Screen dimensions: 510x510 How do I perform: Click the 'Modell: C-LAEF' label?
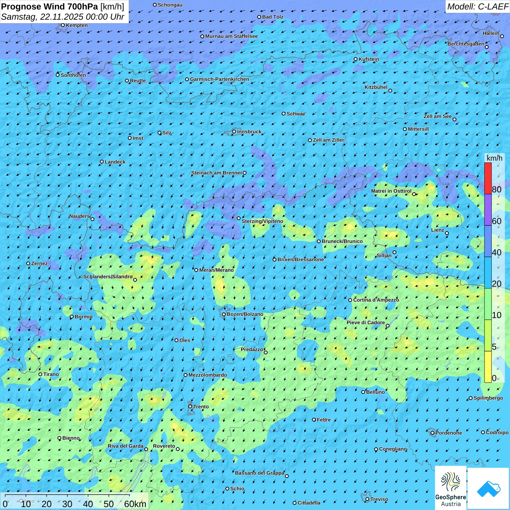[x=478, y=6]
